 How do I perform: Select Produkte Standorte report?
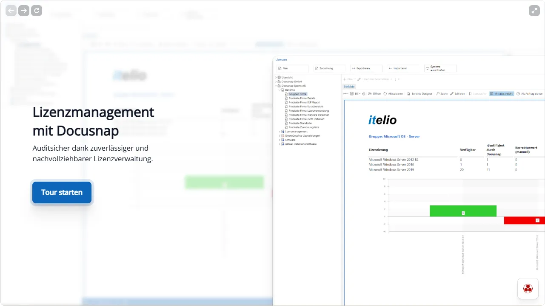pos(300,123)
